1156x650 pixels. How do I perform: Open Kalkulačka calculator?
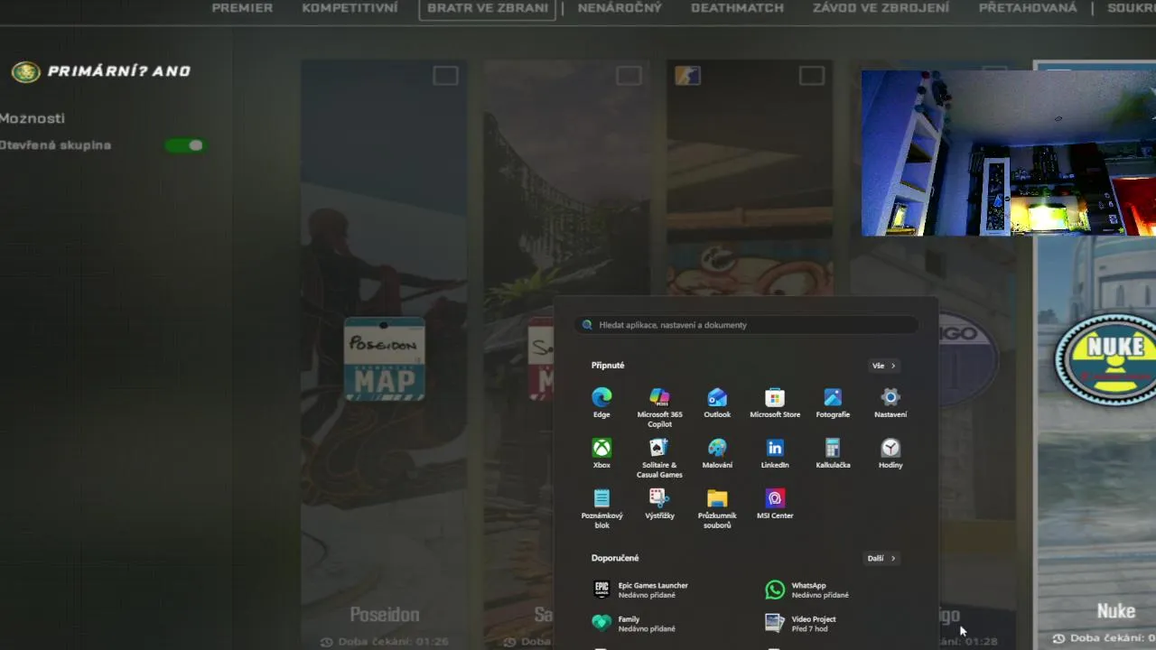[x=833, y=452]
